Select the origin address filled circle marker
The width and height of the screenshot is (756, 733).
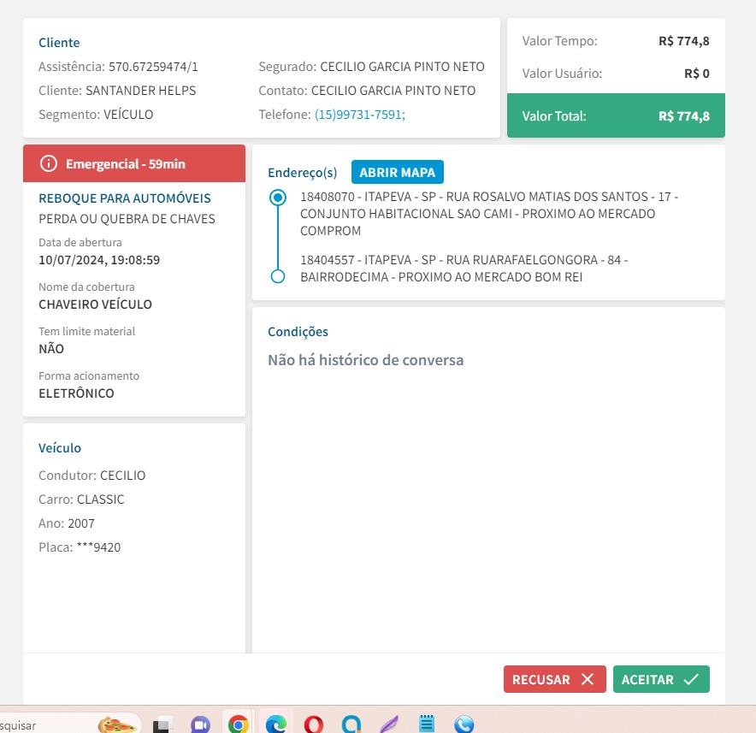(278, 198)
